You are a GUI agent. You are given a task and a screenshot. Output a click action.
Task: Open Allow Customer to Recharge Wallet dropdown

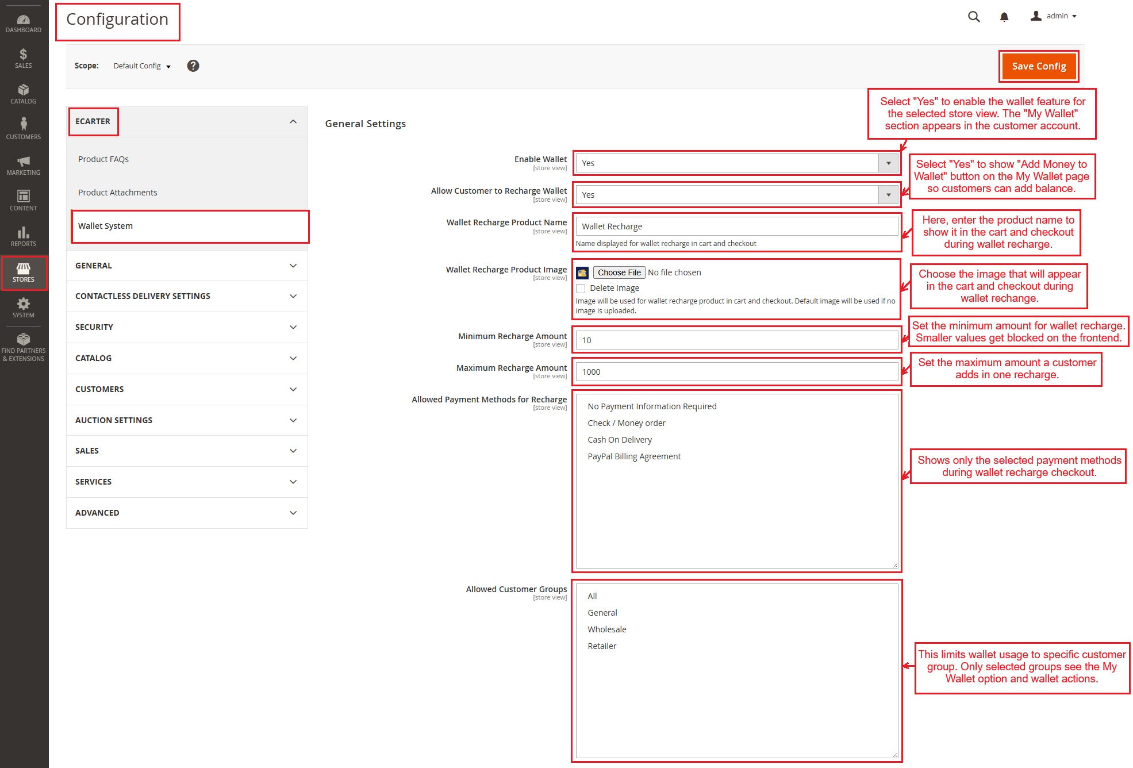click(x=736, y=195)
